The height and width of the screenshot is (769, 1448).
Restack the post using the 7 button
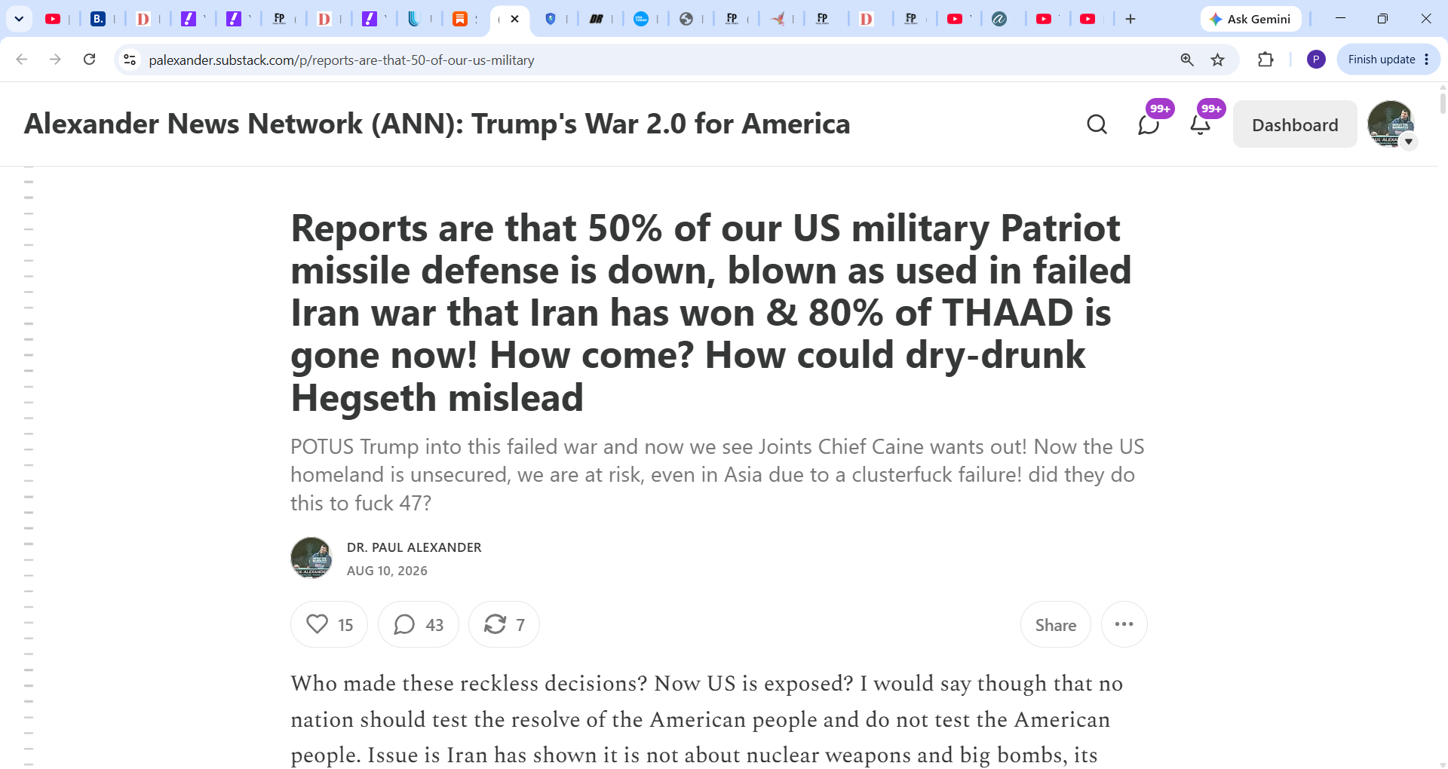coord(504,624)
